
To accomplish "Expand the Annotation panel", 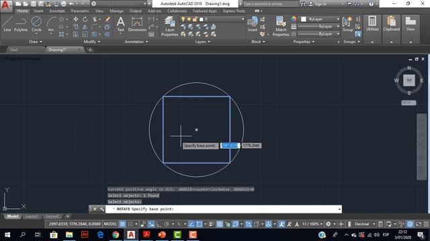I will point(136,42).
